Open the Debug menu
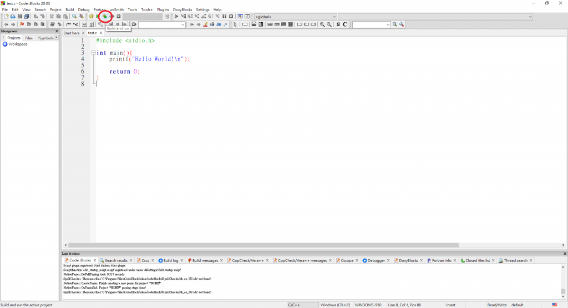 pos(84,10)
